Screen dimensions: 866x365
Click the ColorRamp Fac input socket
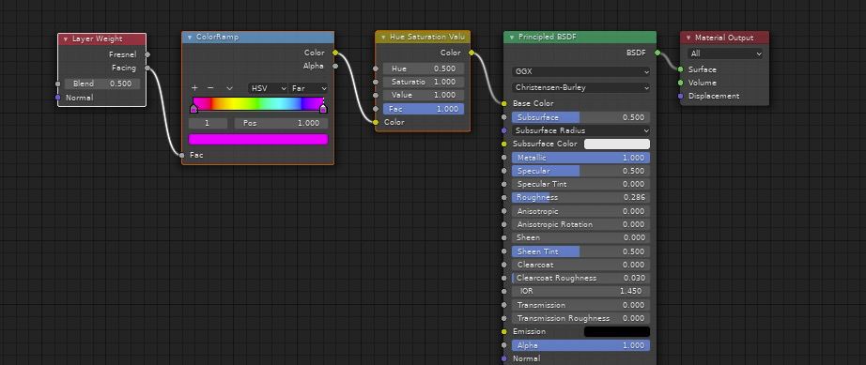(x=181, y=156)
